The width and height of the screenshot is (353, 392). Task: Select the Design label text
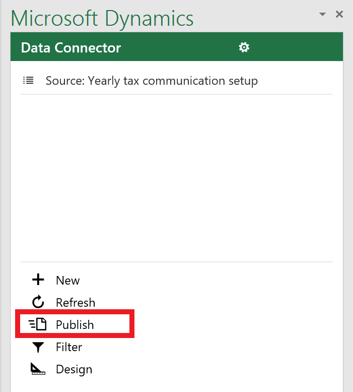(74, 369)
